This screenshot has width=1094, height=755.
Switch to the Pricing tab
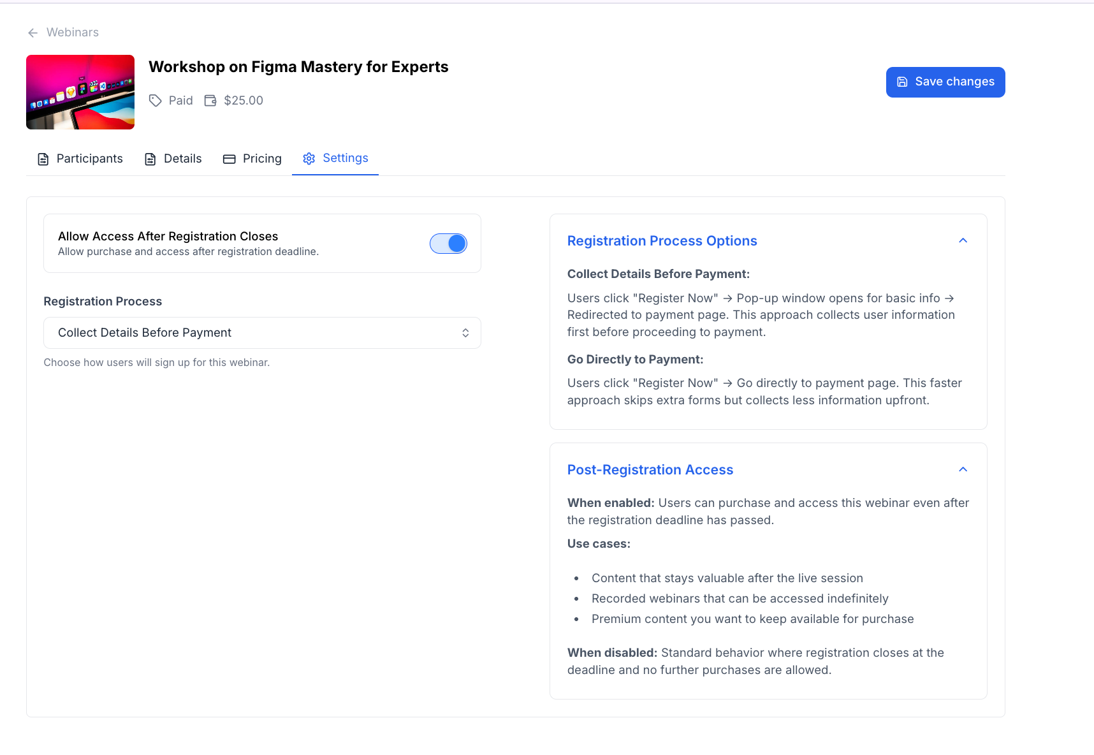[x=261, y=158]
